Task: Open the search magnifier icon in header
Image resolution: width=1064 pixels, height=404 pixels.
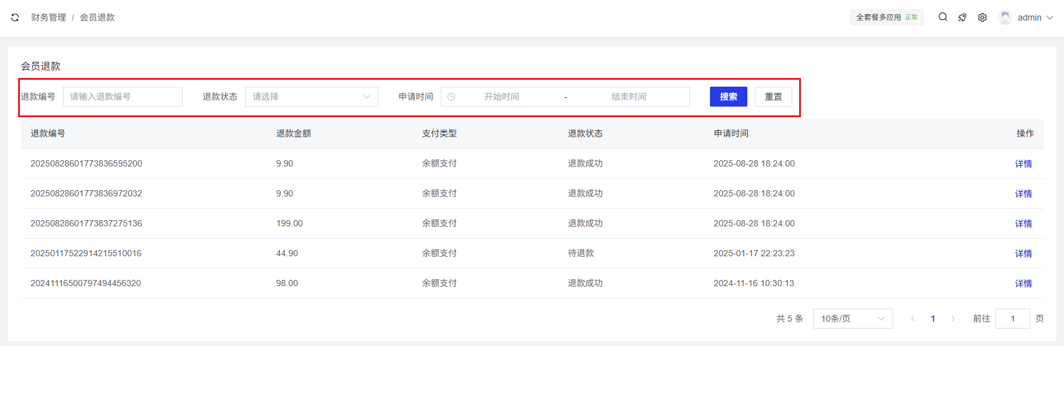Action: (x=943, y=17)
